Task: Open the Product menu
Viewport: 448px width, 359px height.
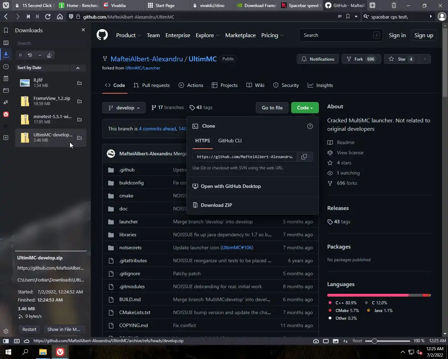Action: [x=128, y=35]
